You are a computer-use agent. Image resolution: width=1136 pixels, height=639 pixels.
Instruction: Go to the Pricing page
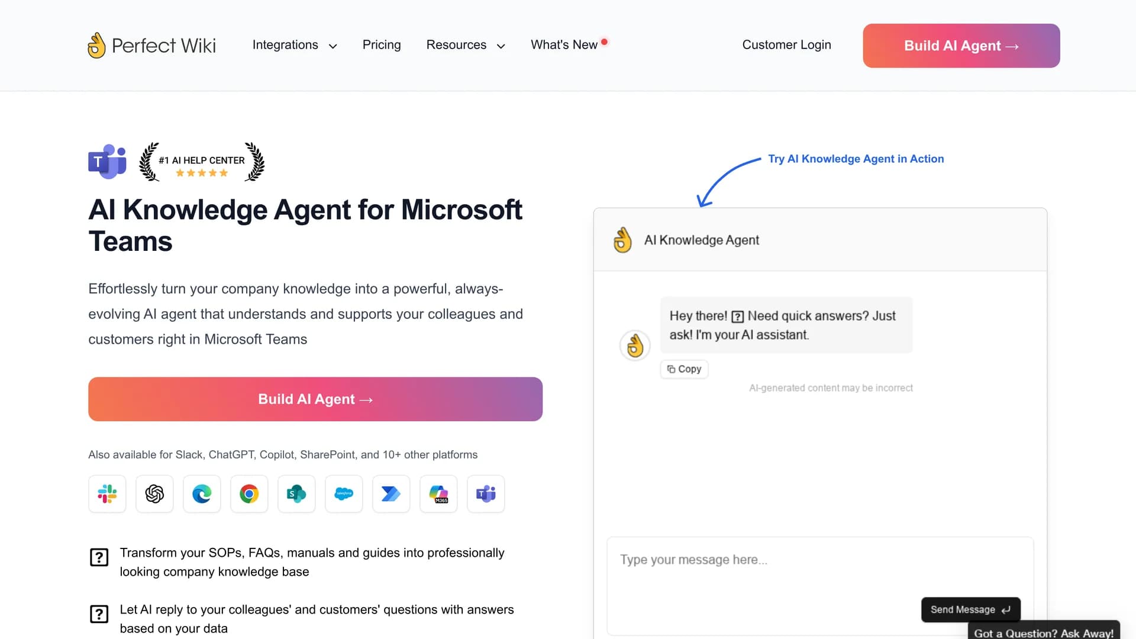[x=382, y=45]
